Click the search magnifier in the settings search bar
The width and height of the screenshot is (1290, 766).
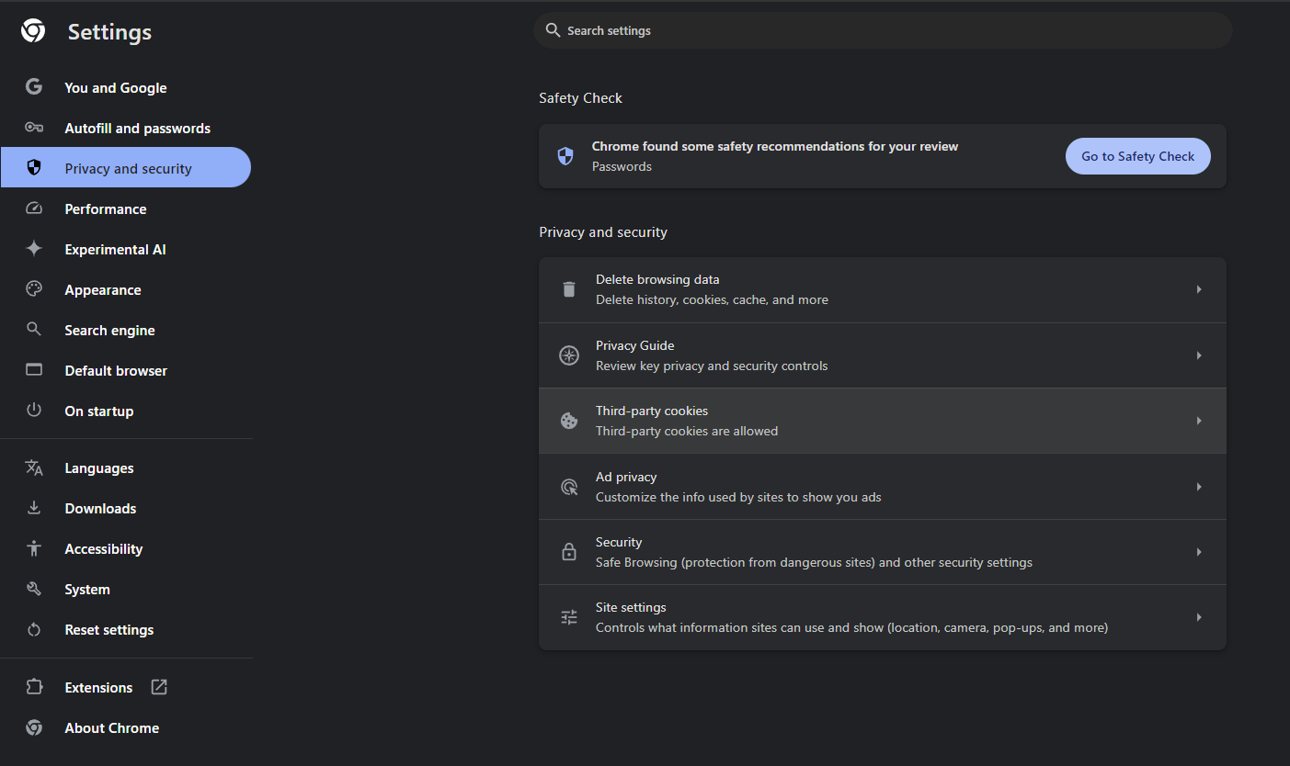552,29
